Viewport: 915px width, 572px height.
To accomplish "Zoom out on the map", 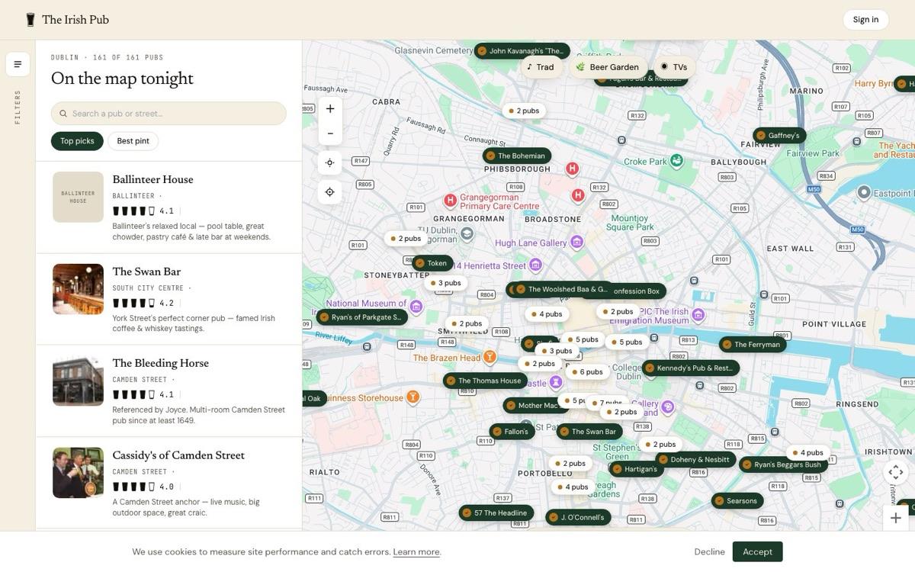I will (x=330, y=133).
